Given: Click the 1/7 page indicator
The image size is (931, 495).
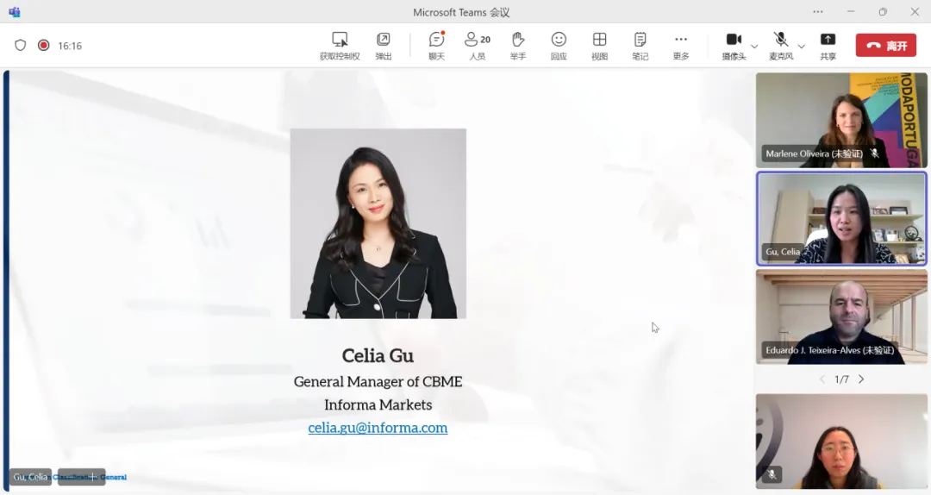Looking at the screenshot, I should [x=841, y=379].
